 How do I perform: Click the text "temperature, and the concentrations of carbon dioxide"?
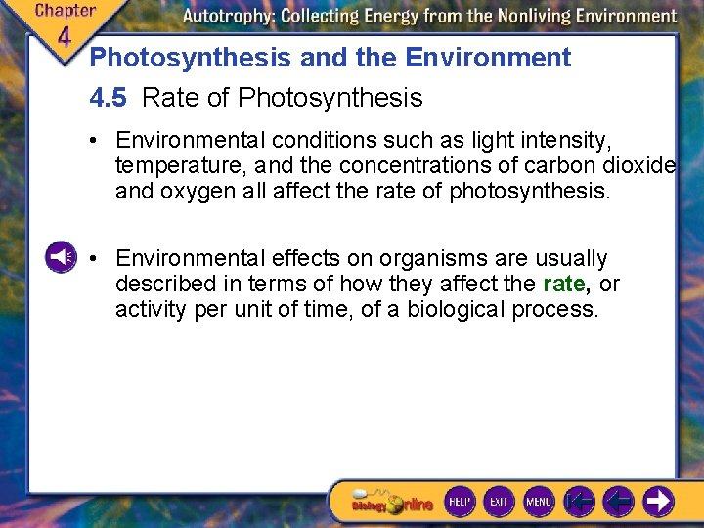coord(396,165)
